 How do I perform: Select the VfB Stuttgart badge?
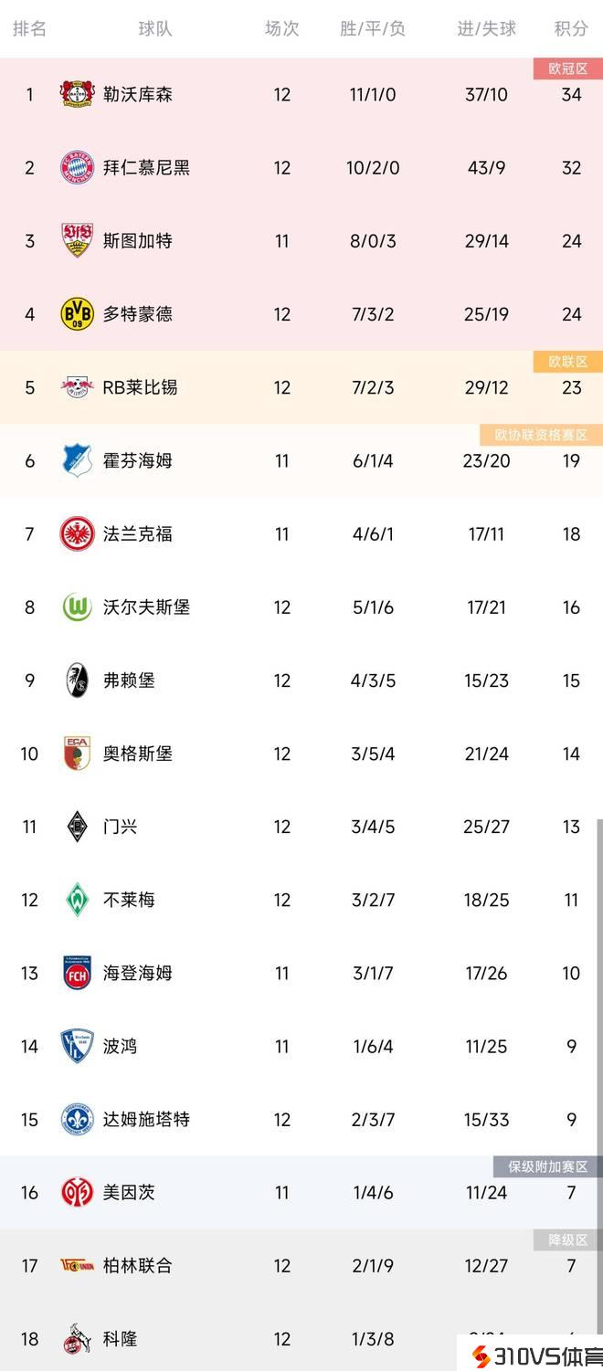77,241
